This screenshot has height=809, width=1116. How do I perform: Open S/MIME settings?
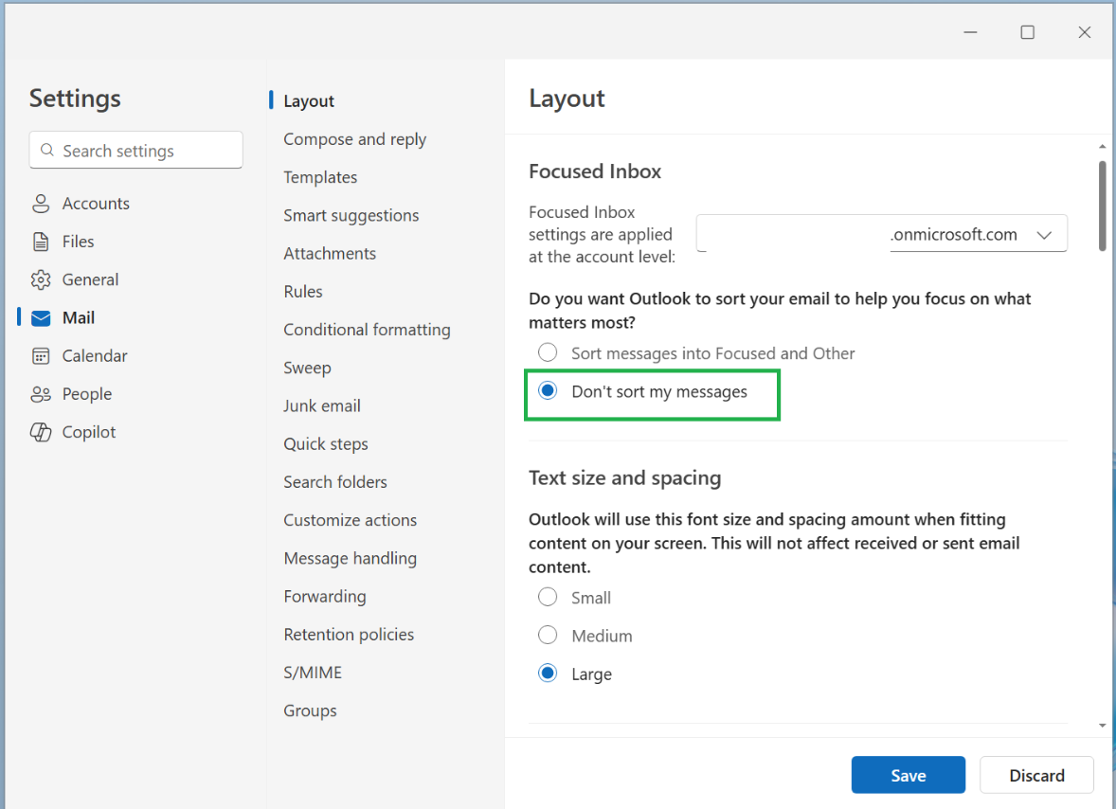(x=313, y=673)
